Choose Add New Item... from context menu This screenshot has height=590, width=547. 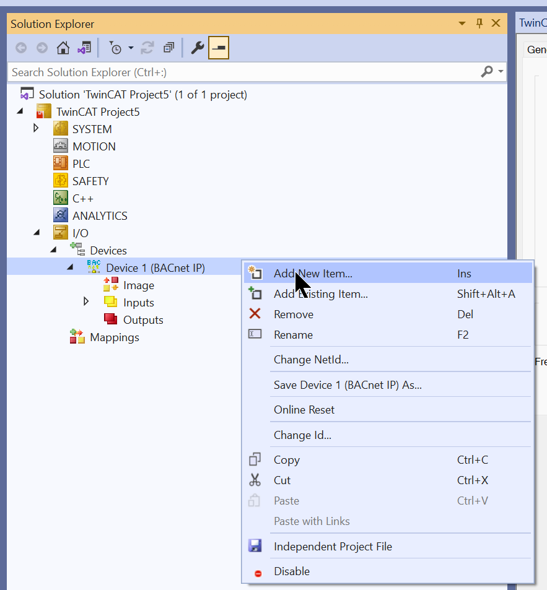click(388, 273)
